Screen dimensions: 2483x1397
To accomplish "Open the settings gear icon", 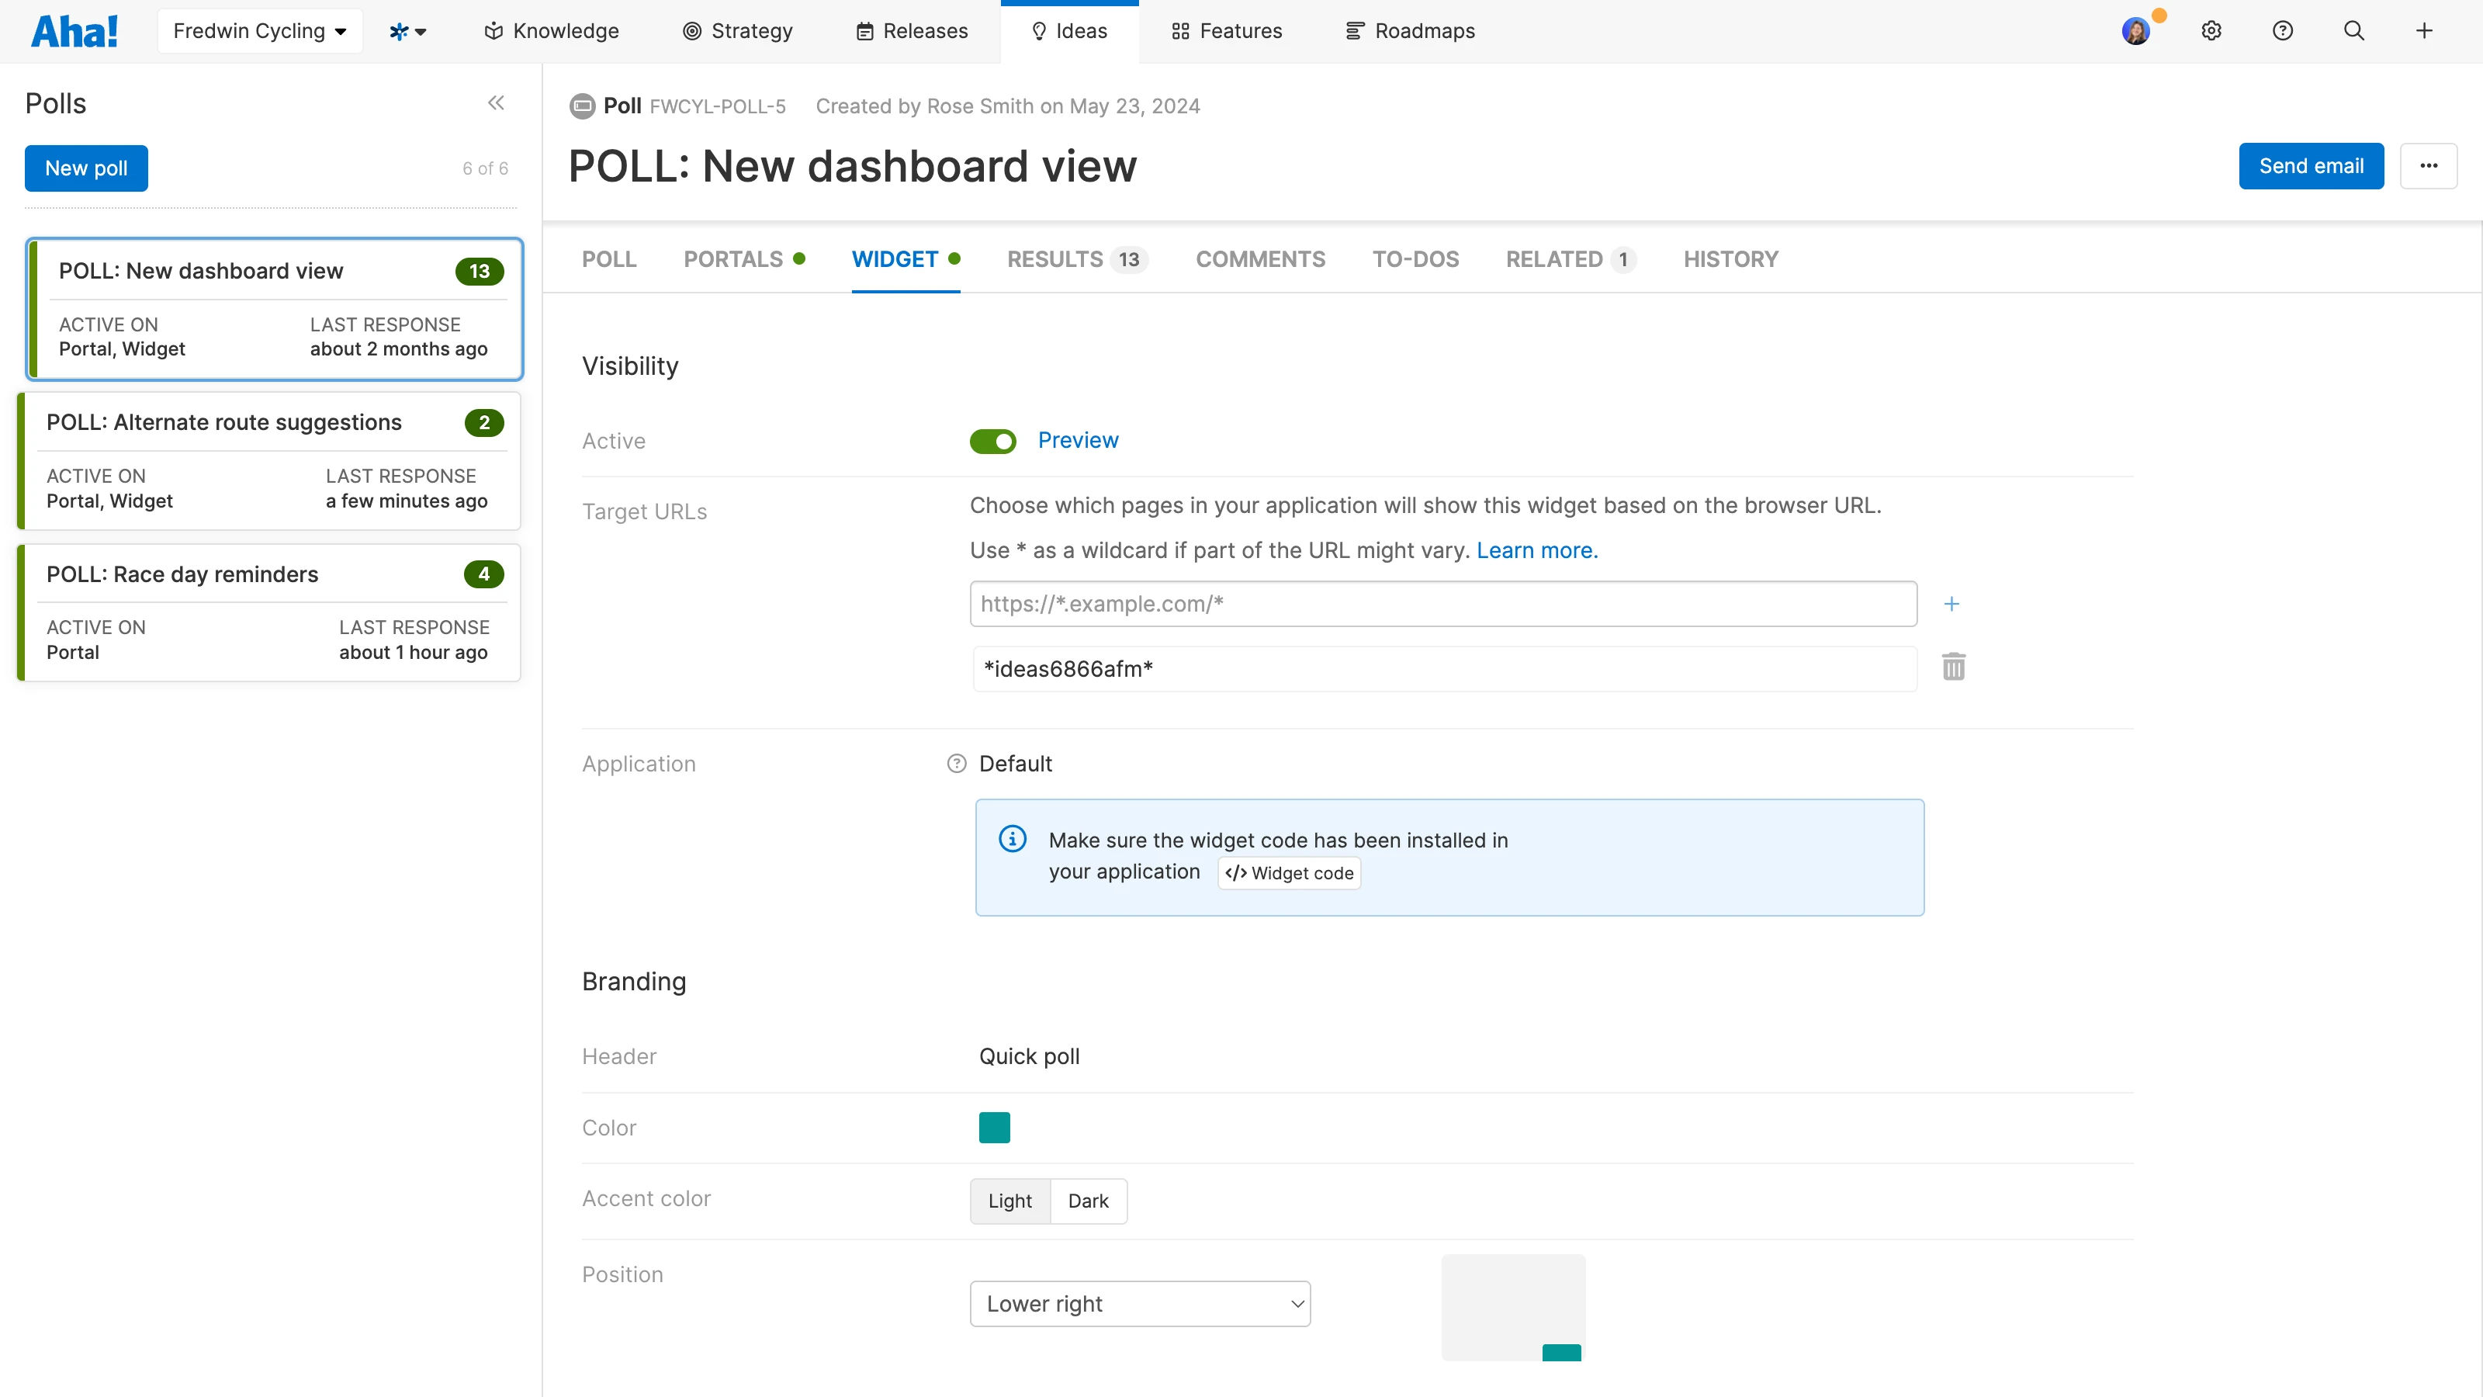I will [x=2211, y=31].
